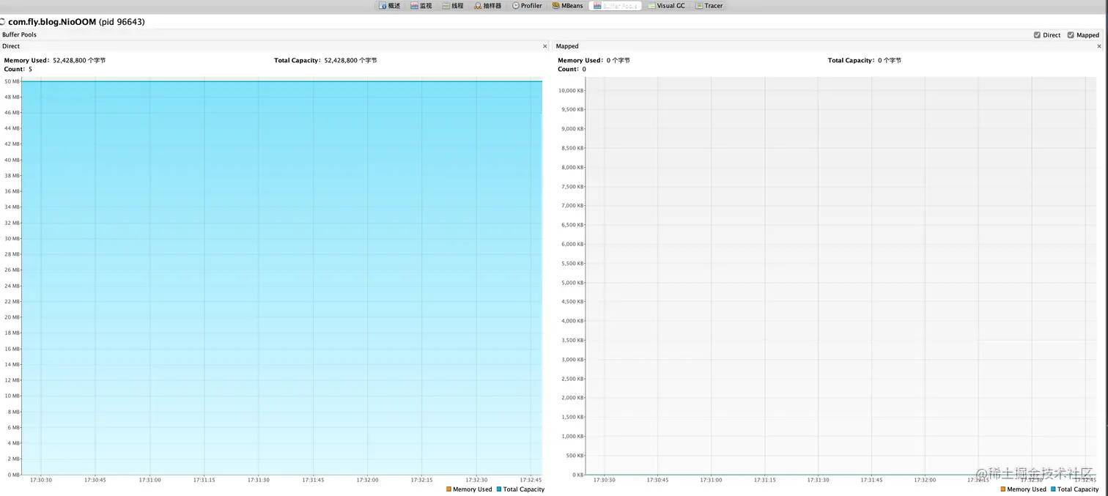Click the Count: 5 text

(18, 69)
